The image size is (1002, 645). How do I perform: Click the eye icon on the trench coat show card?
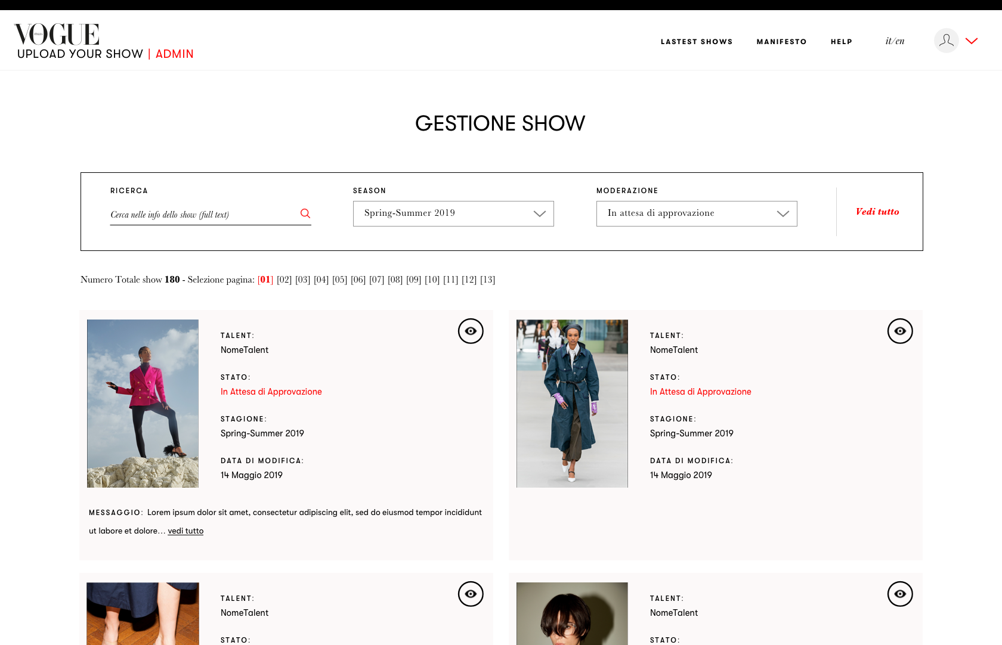click(900, 331)
